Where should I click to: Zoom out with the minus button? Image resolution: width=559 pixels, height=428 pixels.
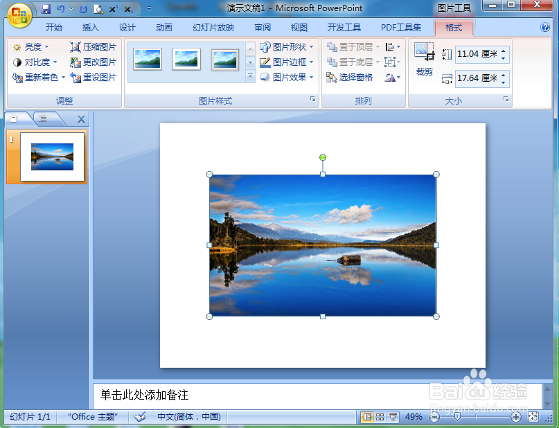(x=434, y=417)
